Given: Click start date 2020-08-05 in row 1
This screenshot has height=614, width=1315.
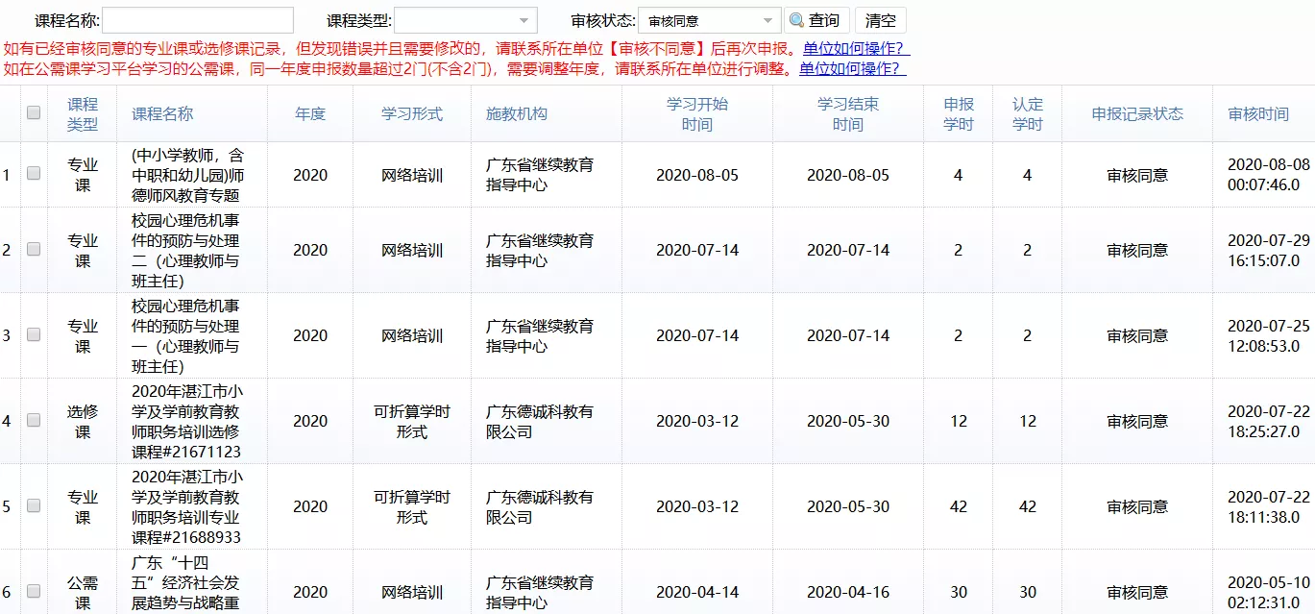Looking at the screenshot, I should (x=697, y=175).
